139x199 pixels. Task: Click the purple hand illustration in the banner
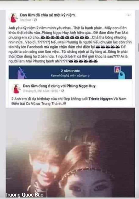22,73
